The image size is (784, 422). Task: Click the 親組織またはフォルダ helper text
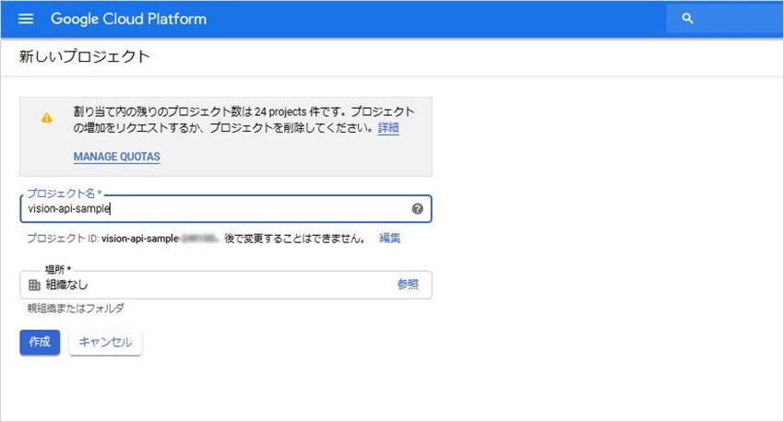click(76, 308)
